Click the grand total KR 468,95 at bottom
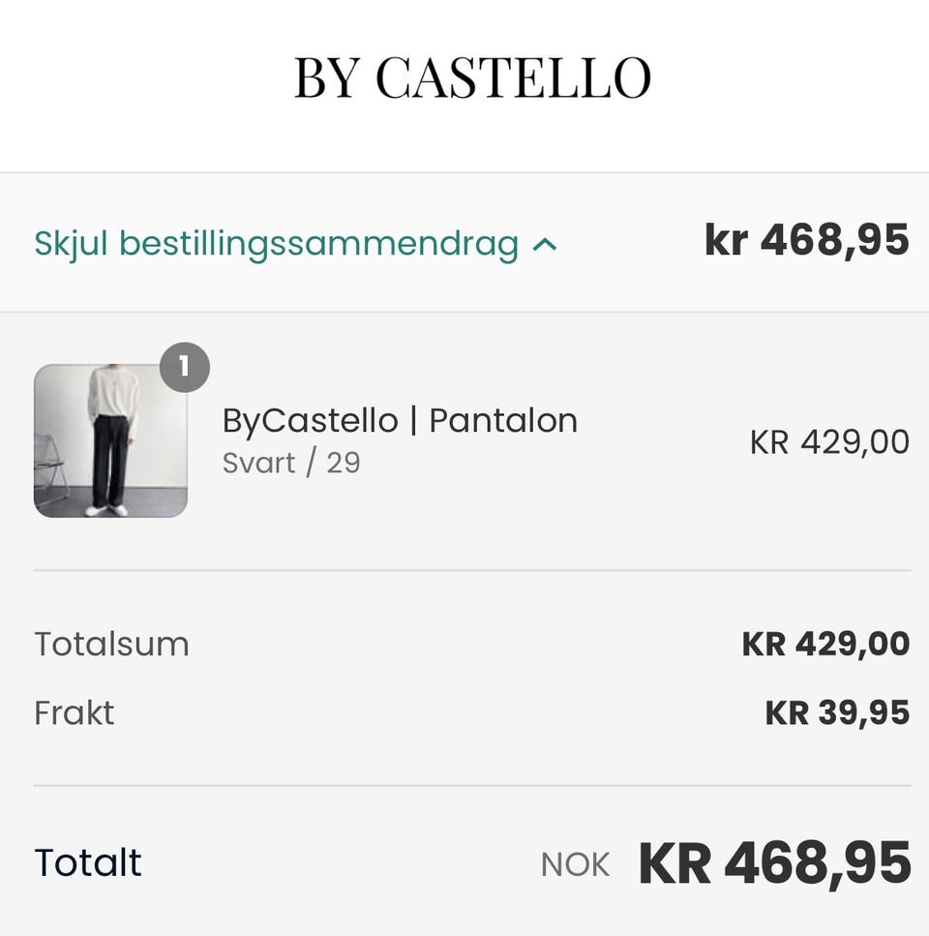This screenshot has width=929, height=936. tap(774, 862)
